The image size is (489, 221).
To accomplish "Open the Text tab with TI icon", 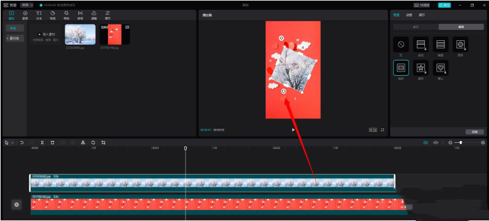I will coord(38,15).
